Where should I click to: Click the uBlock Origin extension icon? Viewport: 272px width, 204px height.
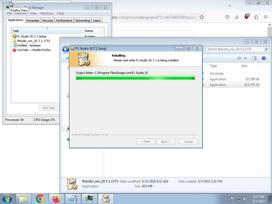tap(247, 16)
